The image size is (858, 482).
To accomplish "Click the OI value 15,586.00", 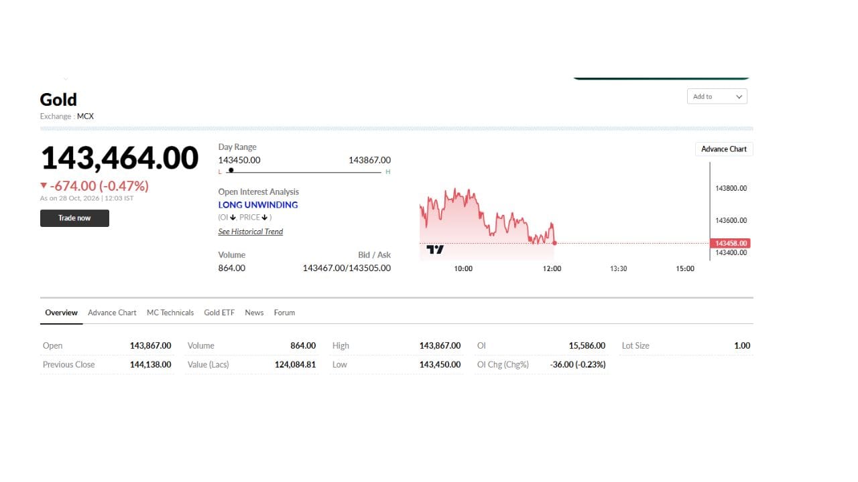I will [587, 345].
